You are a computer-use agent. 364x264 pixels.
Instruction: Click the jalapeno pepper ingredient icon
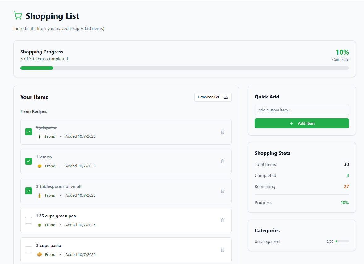39,136
